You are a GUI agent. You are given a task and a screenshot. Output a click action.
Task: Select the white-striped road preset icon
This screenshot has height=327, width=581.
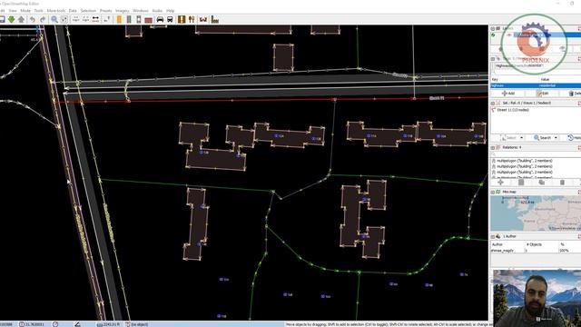point(139,19)
